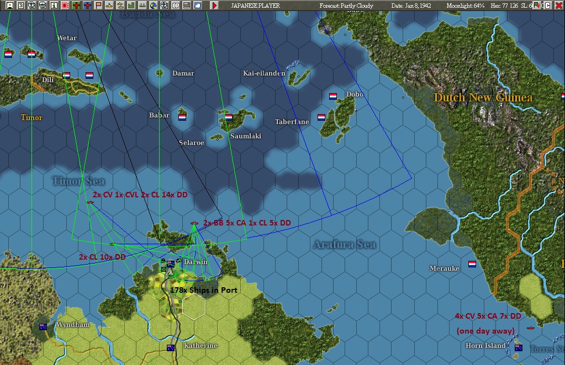The height and width of the screenshot is (365, 565).
Task: Open the green factory industry icon
Action: tap(131, 6)
